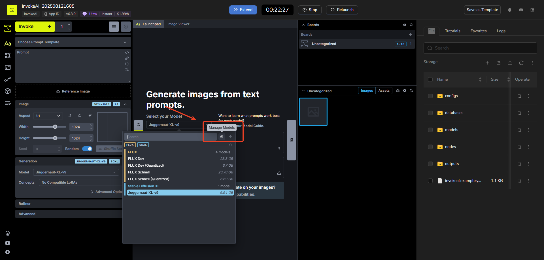Check the models folder checkbox

[430, 130]
